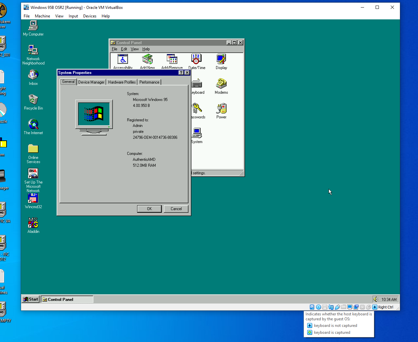Open the Modems control panel

221,84
